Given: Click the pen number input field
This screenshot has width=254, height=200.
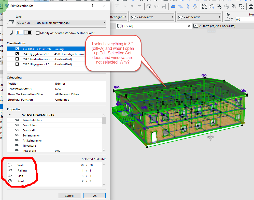Looking at the screenshot, I should click(x=20, y=33).
